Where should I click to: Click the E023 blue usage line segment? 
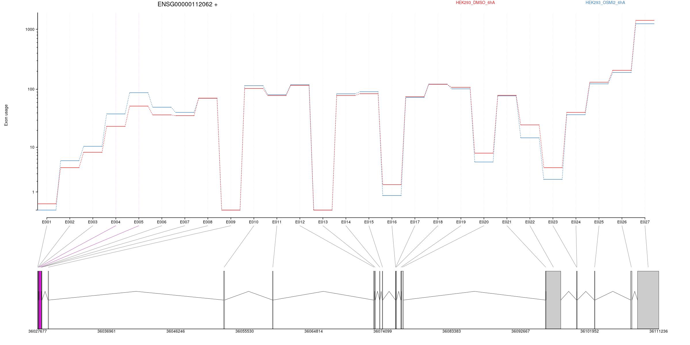click(553, 179)
